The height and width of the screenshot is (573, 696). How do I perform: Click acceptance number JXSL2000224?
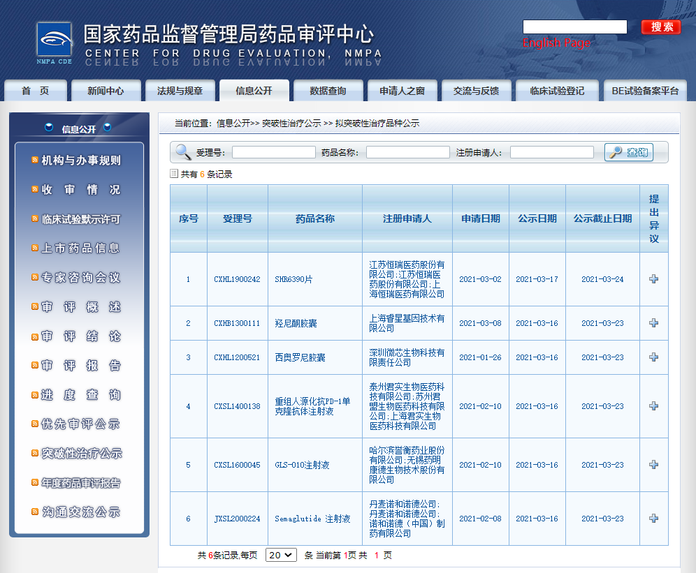click(x=237, y=519)
